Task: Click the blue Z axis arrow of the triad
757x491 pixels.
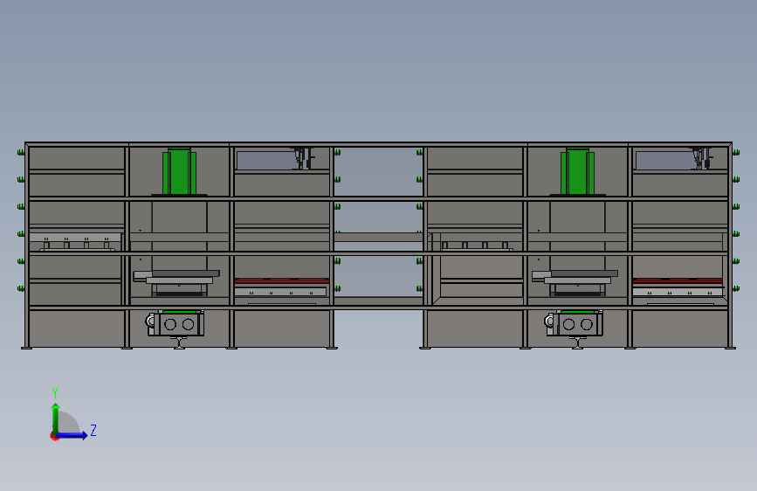Action: point(72,435)
